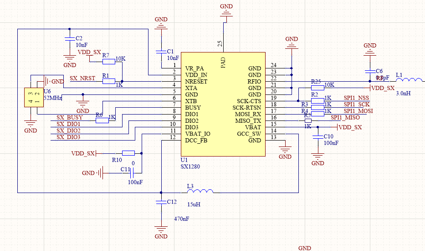Click the SPI1_MISO net label
Viewport: 425px width, 251px height.
tap(345, 117)
